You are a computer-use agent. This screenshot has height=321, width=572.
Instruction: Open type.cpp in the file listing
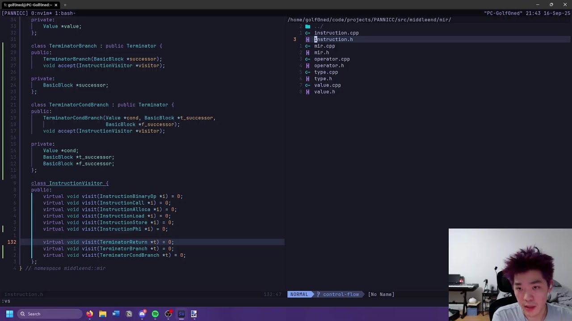(326, 72)
